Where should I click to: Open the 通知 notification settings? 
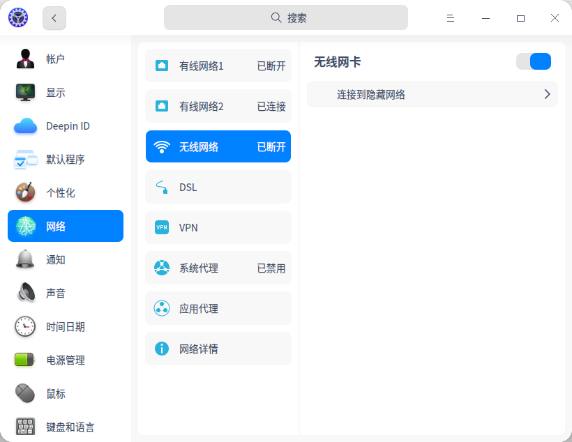(66, 259)
